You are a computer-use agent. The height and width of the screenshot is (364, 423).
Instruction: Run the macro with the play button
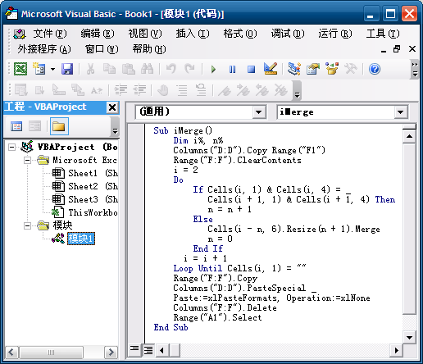(213, 69)
